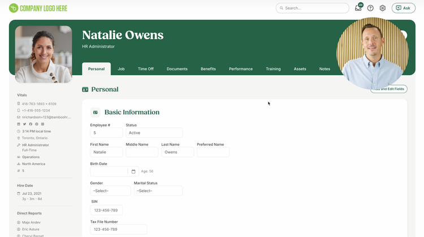Open the Notes tab
424x237 pixels.
coord(325,69)
